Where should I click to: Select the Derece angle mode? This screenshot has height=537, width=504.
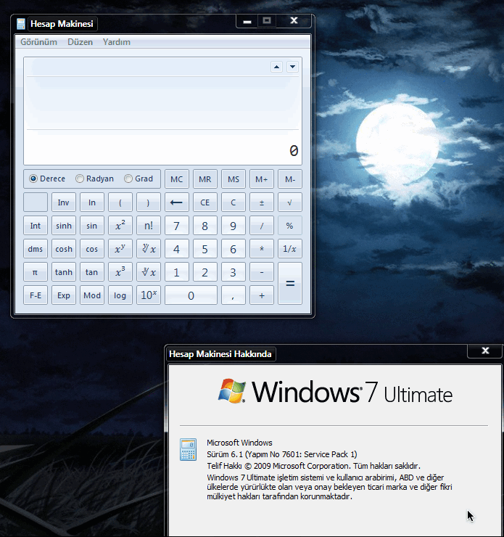[x=47, y=179]
